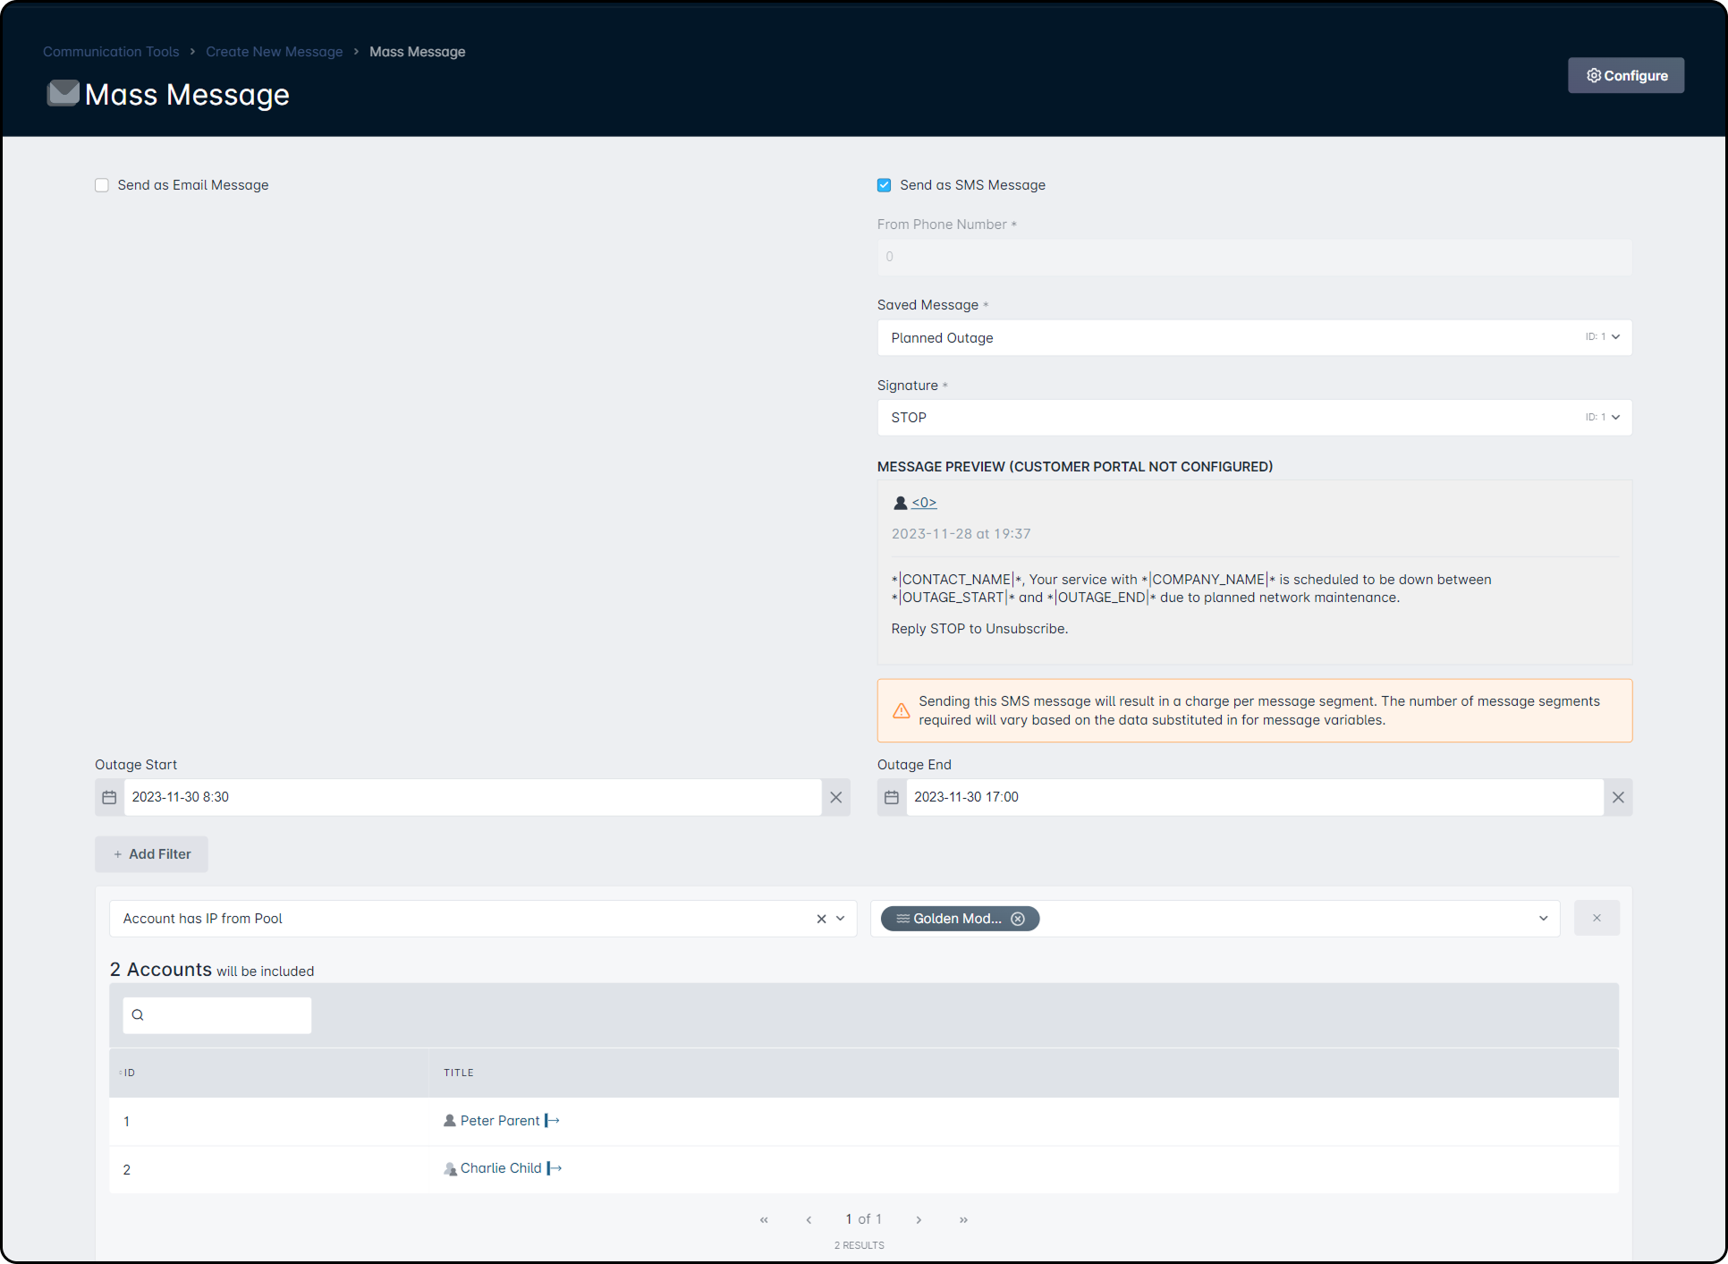The height and width of the screenshot is (1264, 1728).
Task: Click the Mass Message breadcrumb
Action: (417, 52)
